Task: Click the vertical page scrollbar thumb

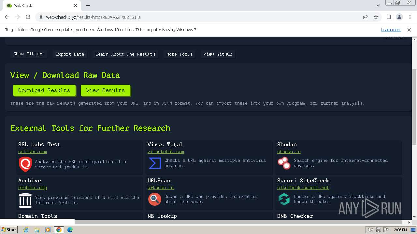Action: 414,107
